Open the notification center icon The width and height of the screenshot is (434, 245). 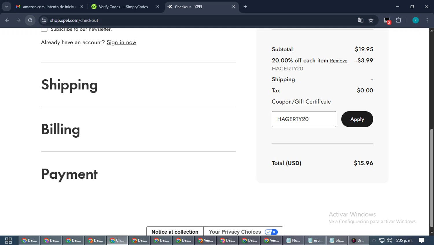[422, 240]
